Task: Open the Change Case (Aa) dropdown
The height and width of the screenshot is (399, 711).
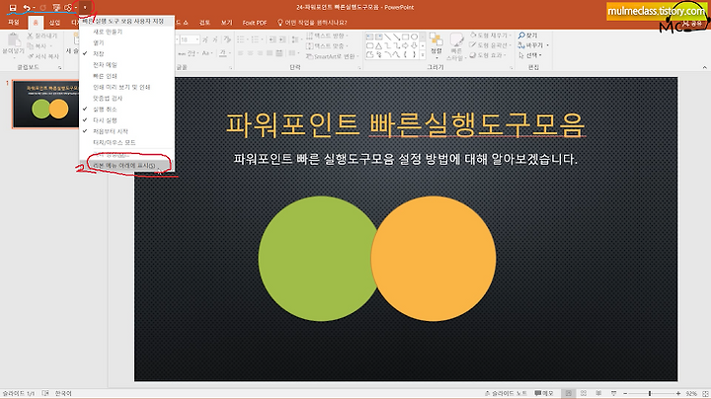Action: [205, 53]
